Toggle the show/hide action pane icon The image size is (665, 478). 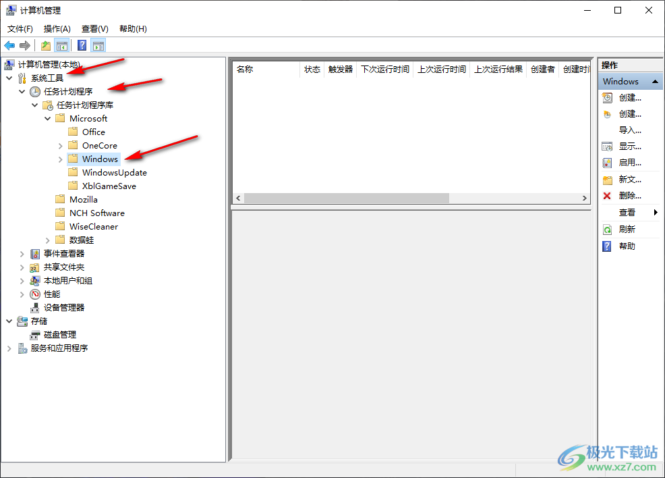coord(98,45)
